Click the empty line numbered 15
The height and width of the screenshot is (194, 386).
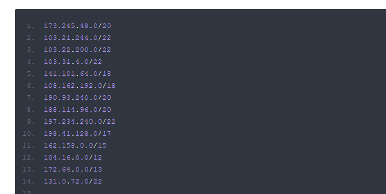point(27,192)
